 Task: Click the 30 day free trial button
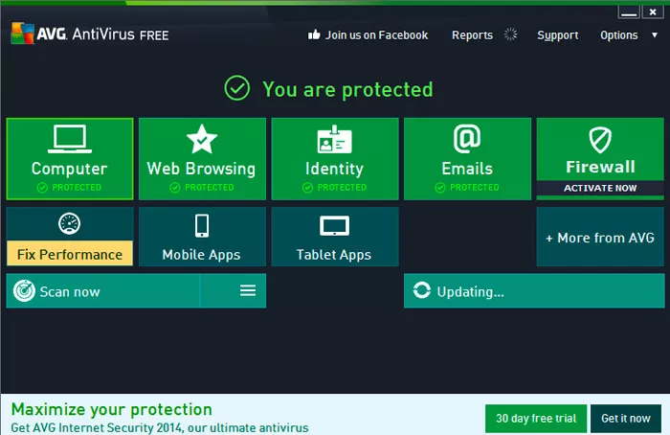click(x=536, y=419)
